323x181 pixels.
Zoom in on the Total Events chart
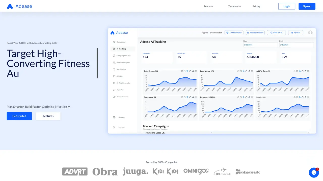point(182,71)
